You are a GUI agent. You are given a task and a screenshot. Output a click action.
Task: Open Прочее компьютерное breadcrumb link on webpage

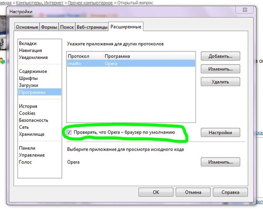tap(90, 3)
